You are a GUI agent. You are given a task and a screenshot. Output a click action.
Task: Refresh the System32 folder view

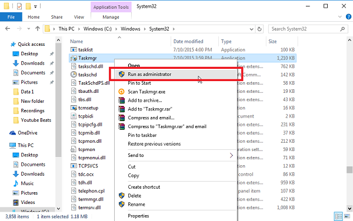[x=259, y=29]
